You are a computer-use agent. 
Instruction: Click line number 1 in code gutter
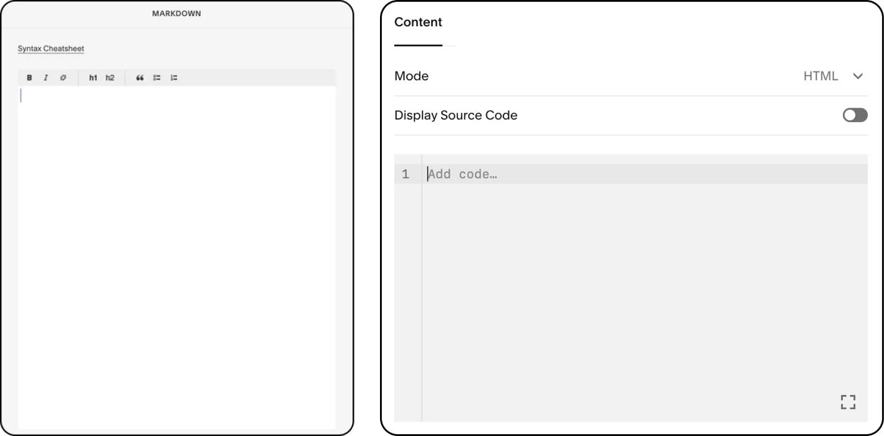pos(406,174)
